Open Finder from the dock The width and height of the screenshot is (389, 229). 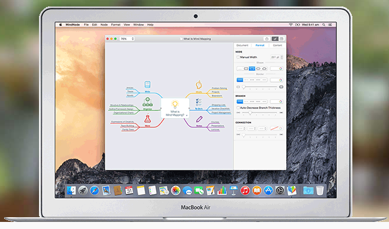(72, 191)
